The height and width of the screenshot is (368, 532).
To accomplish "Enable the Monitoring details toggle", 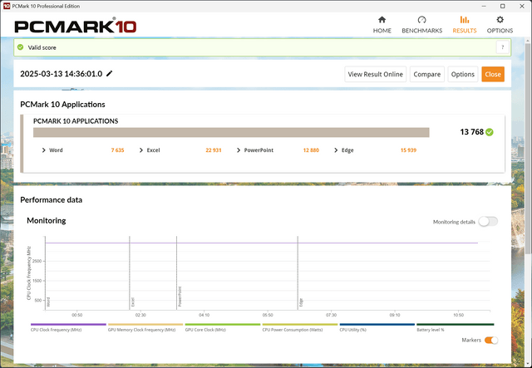I will [x=488, y=222].
